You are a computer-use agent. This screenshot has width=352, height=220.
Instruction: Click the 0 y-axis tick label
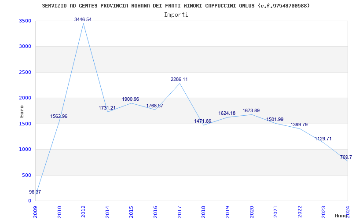pyautogui.click(x=29, y=201)
